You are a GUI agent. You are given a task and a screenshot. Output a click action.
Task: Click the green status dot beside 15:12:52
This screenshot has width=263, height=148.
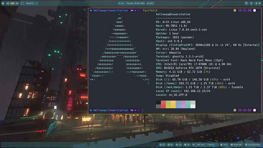tap(235, 110)
